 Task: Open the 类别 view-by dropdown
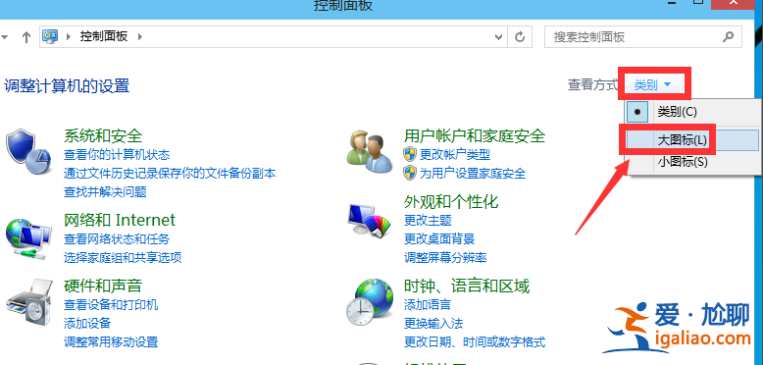[653, 85]
